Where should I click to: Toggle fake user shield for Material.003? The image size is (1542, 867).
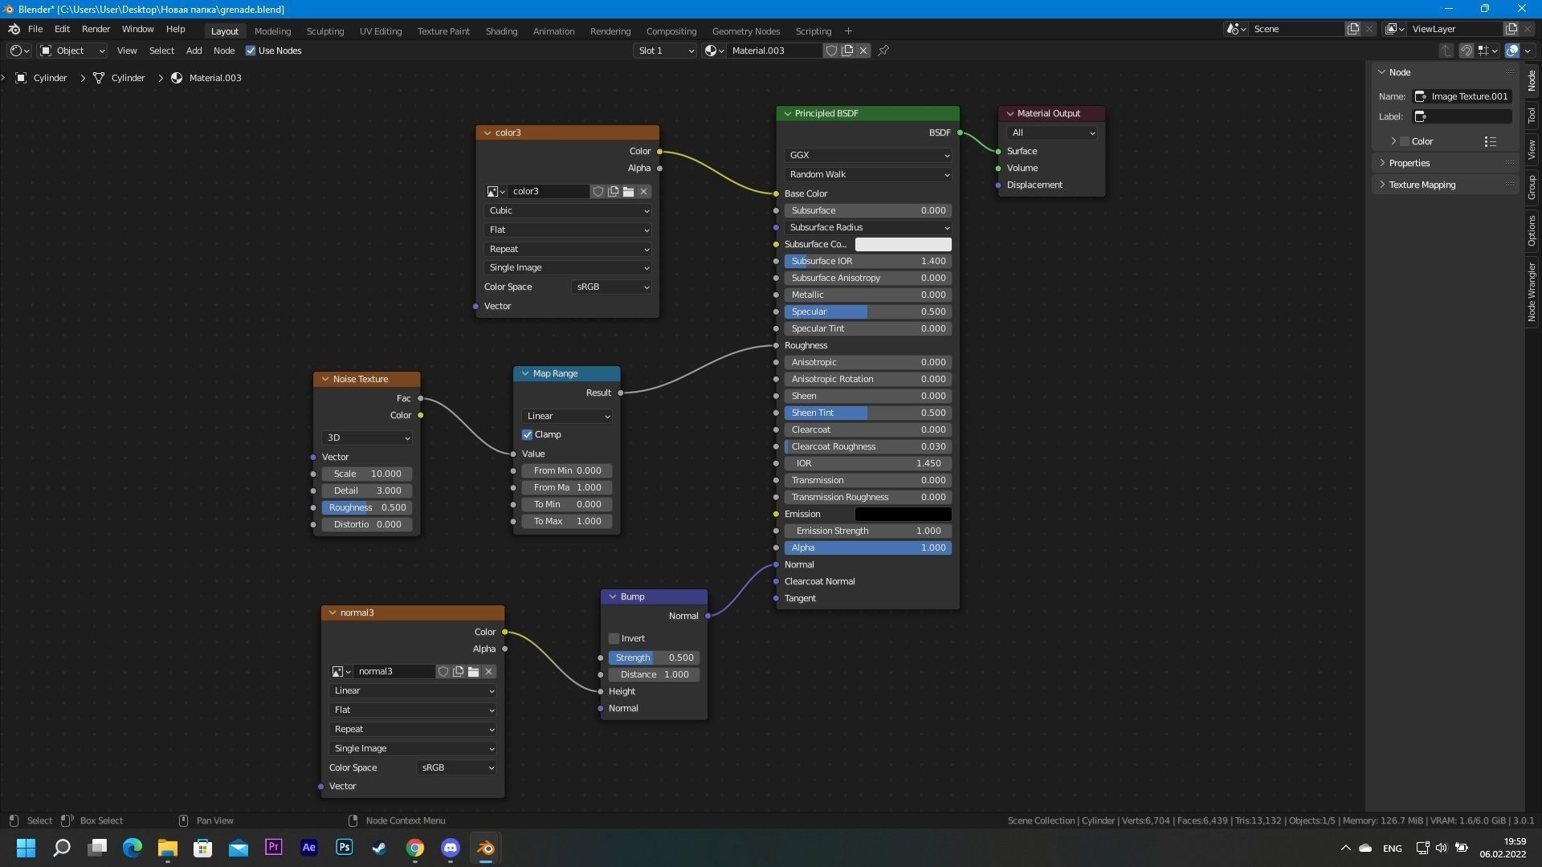[x=832, y=51]
